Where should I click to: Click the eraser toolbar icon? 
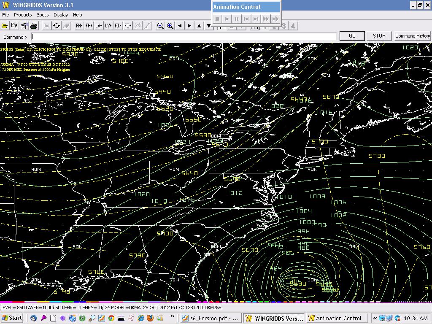point(66,26)
